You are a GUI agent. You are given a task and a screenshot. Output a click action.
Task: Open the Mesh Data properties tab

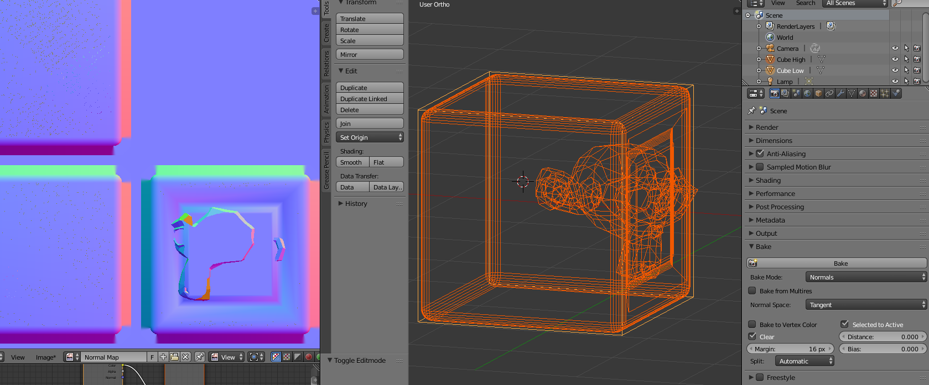pyautogui.click(x=852, y=93)
